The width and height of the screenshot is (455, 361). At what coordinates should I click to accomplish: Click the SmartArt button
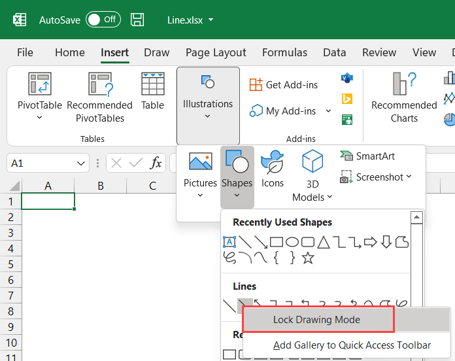pyautogui.click(x=367, y=156)
